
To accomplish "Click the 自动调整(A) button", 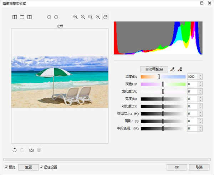I will pos(154,69).
